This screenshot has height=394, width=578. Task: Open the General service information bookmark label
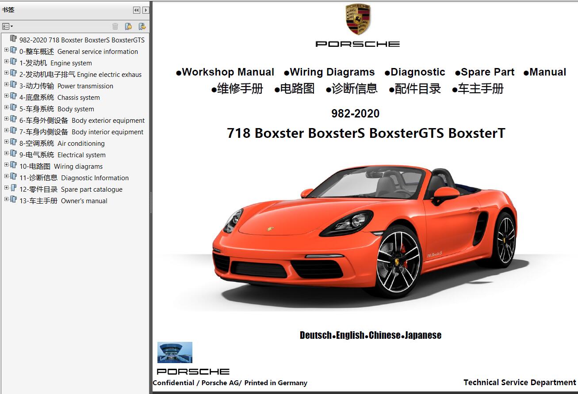[79, 52]
